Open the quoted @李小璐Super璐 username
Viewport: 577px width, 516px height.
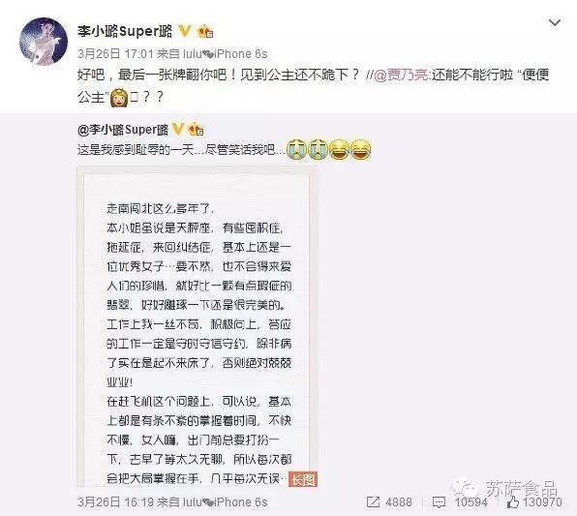[x=123, y=130]
